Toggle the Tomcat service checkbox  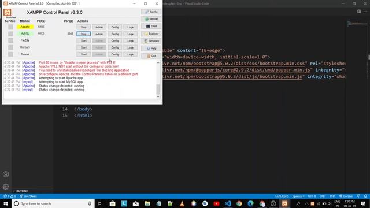[x=10, y=54]
